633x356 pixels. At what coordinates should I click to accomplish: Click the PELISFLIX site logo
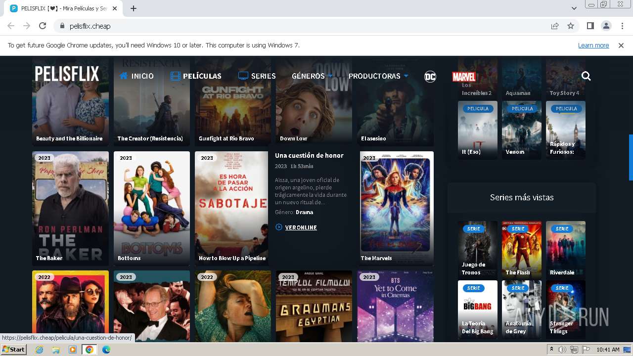67,74
